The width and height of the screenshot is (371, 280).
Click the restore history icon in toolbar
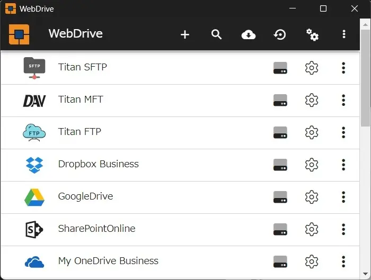click(280, 34)
